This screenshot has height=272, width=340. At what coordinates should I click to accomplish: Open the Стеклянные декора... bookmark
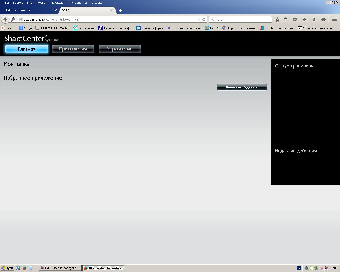click(185, 28)
